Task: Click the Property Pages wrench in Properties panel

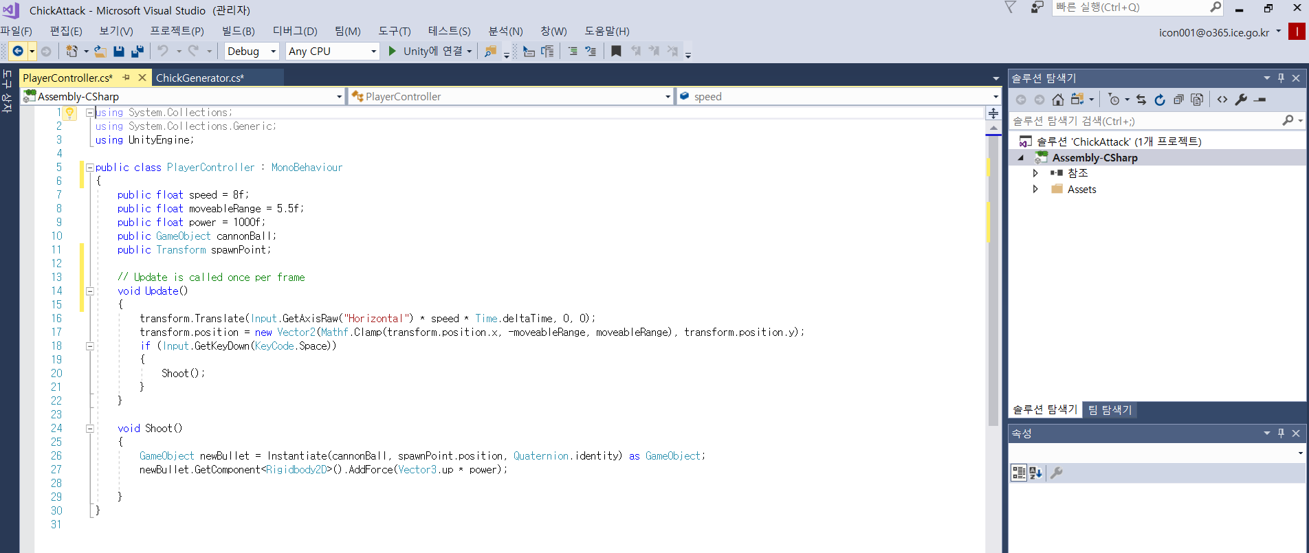Action: click(x=1057, y=473)
